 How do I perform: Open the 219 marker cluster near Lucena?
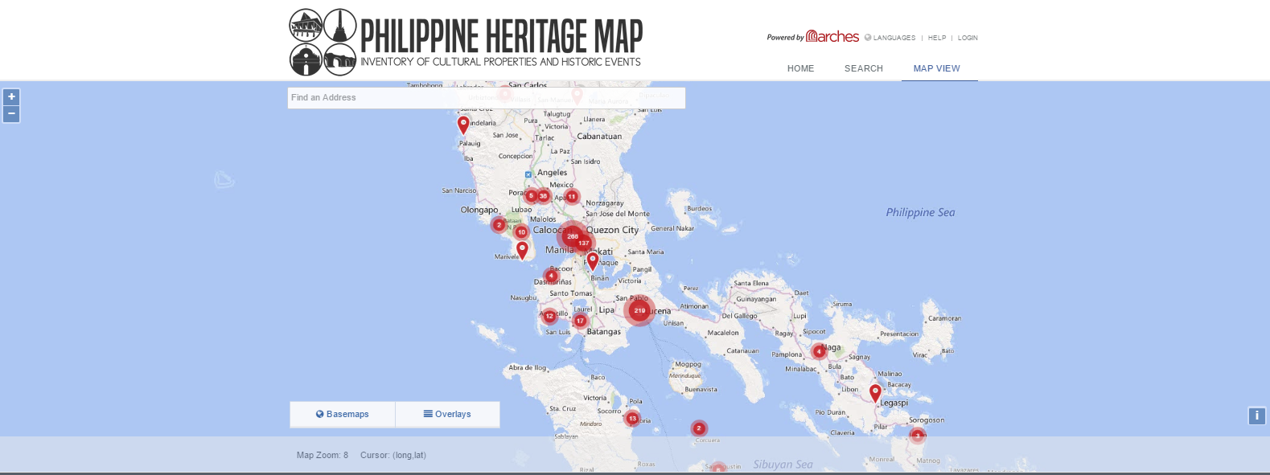[x=639, y=310]
